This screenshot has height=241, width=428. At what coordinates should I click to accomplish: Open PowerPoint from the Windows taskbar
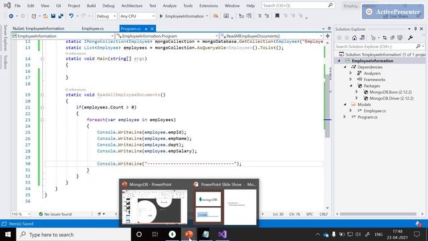(x=189, y=234)
